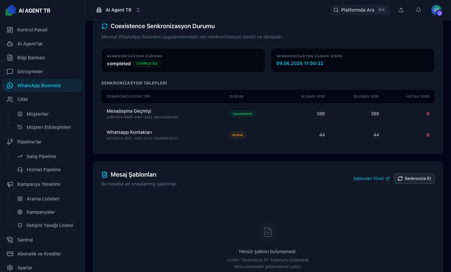
Task: Click the AI Agent'lar robot icon
Action: [10, 44]
